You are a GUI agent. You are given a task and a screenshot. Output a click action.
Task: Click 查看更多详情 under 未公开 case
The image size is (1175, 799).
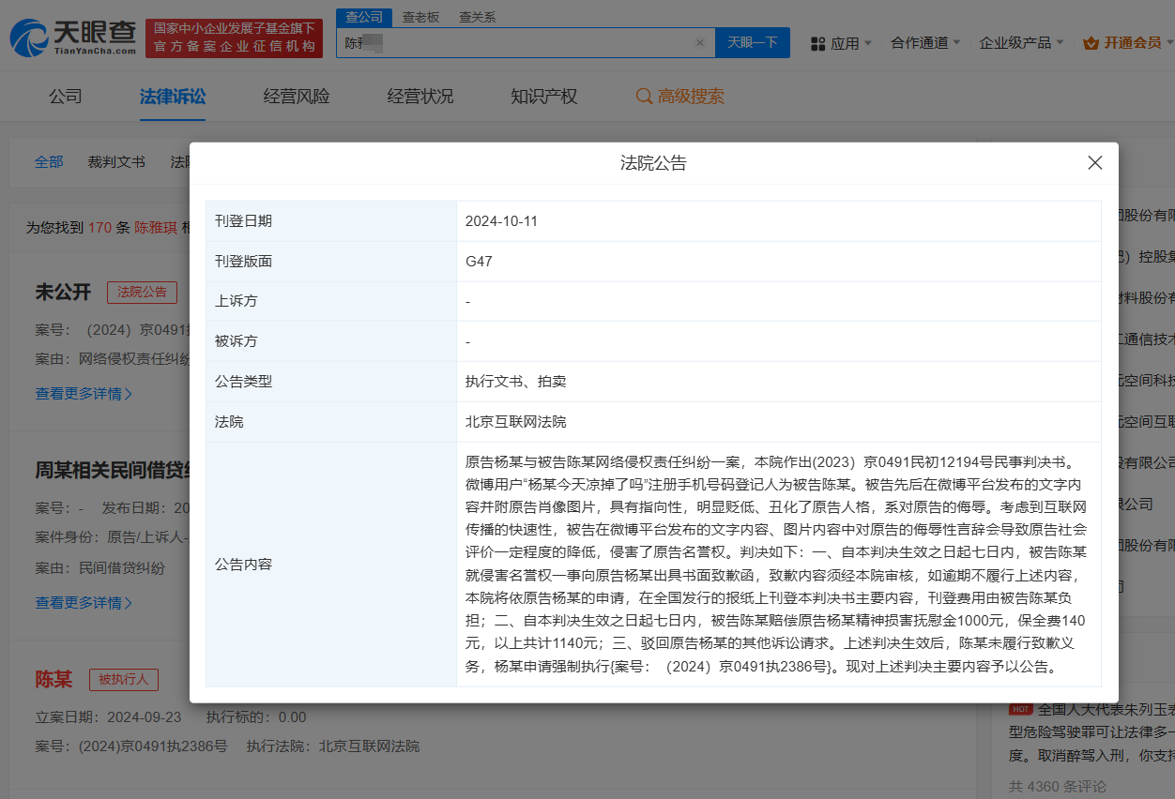84,394
